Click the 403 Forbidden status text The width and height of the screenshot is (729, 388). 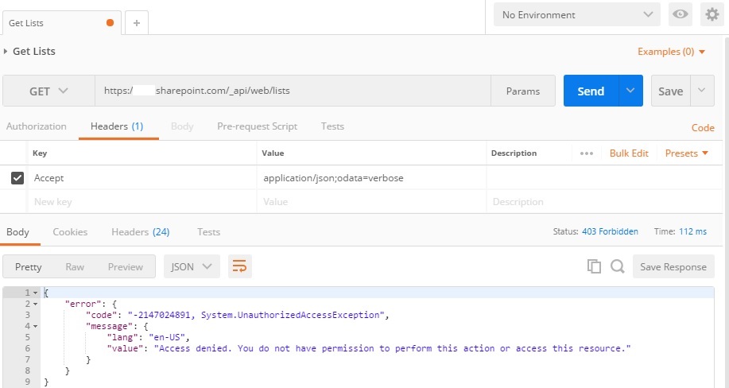[x=610, y=231]
